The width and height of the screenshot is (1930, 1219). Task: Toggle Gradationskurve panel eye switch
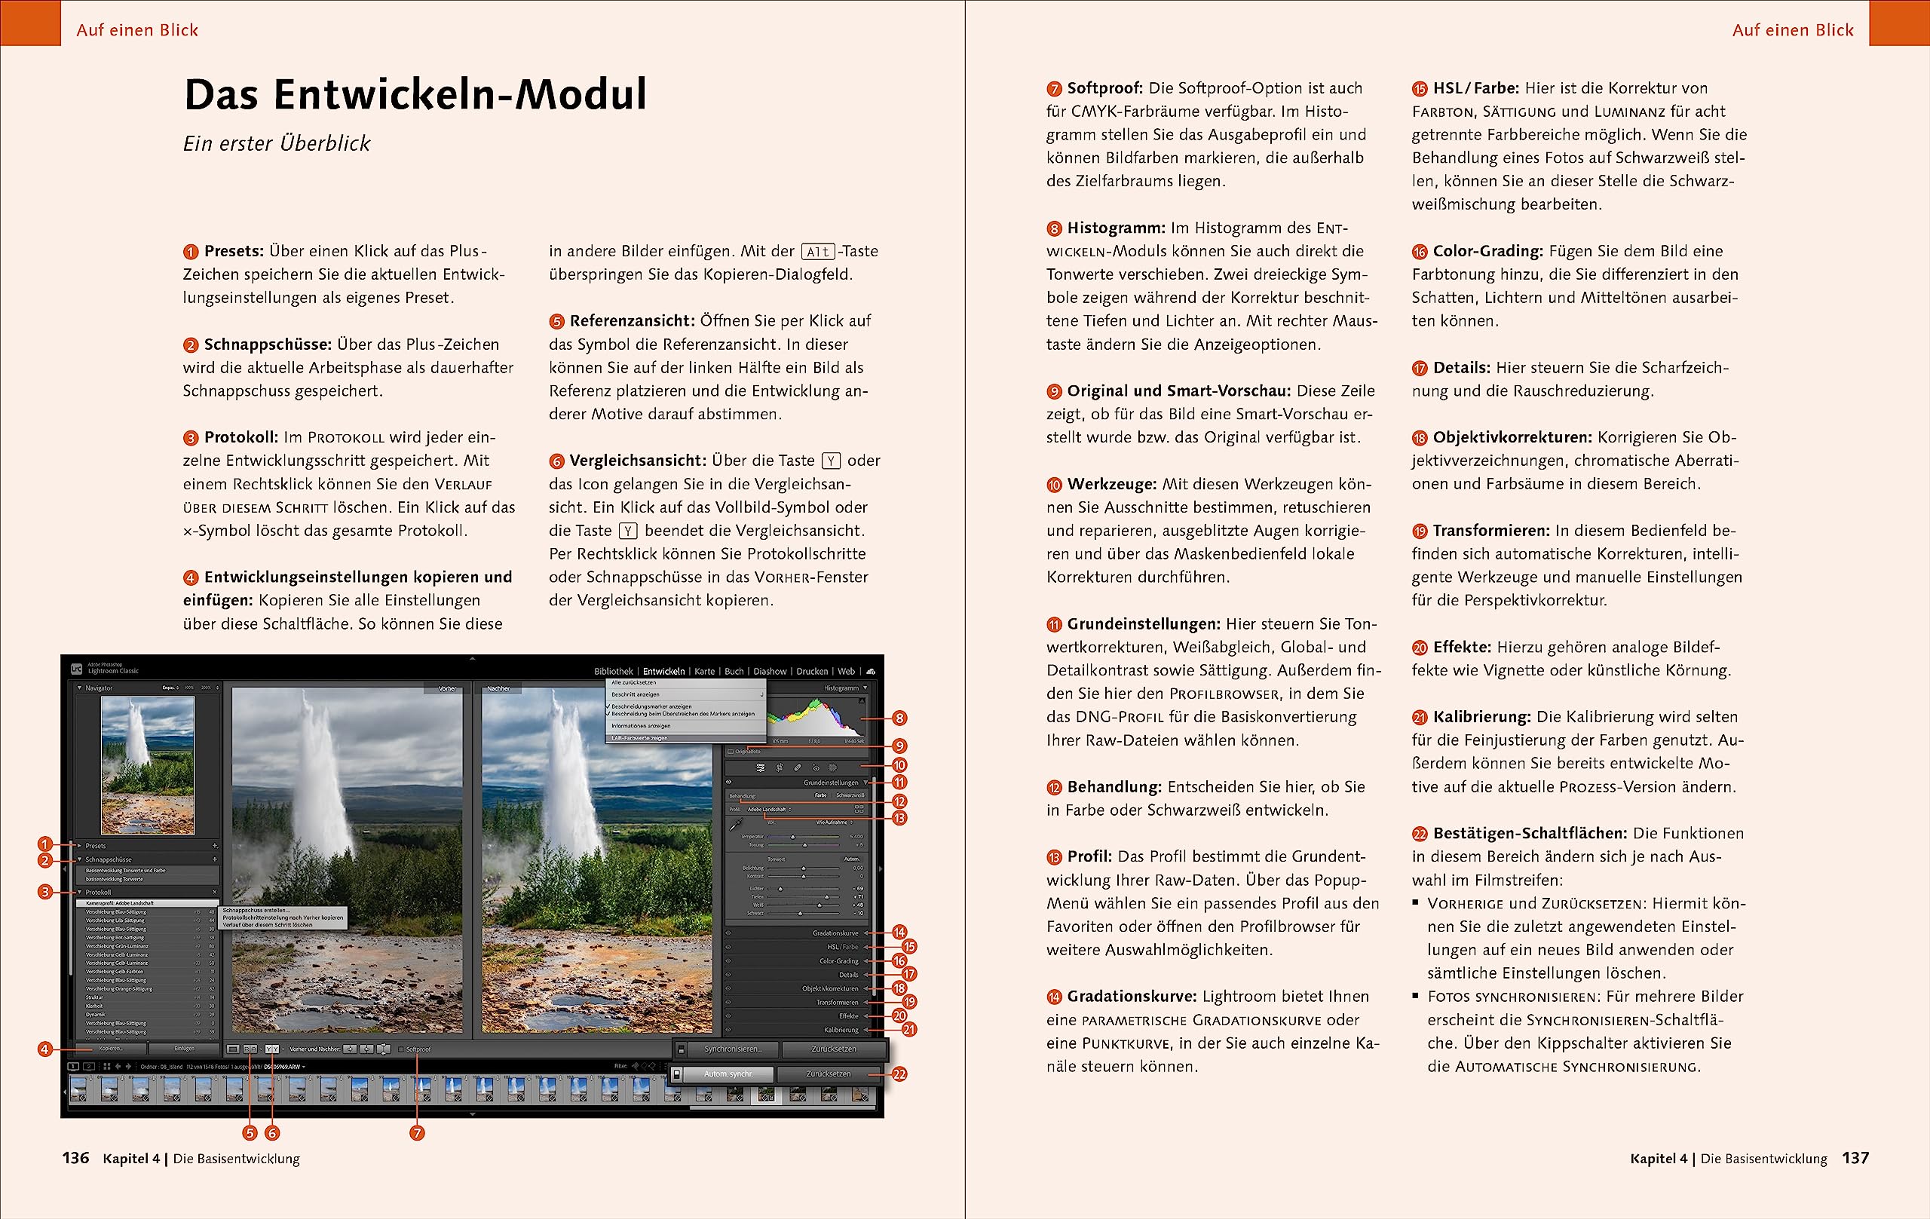click(x=728, y=933)
